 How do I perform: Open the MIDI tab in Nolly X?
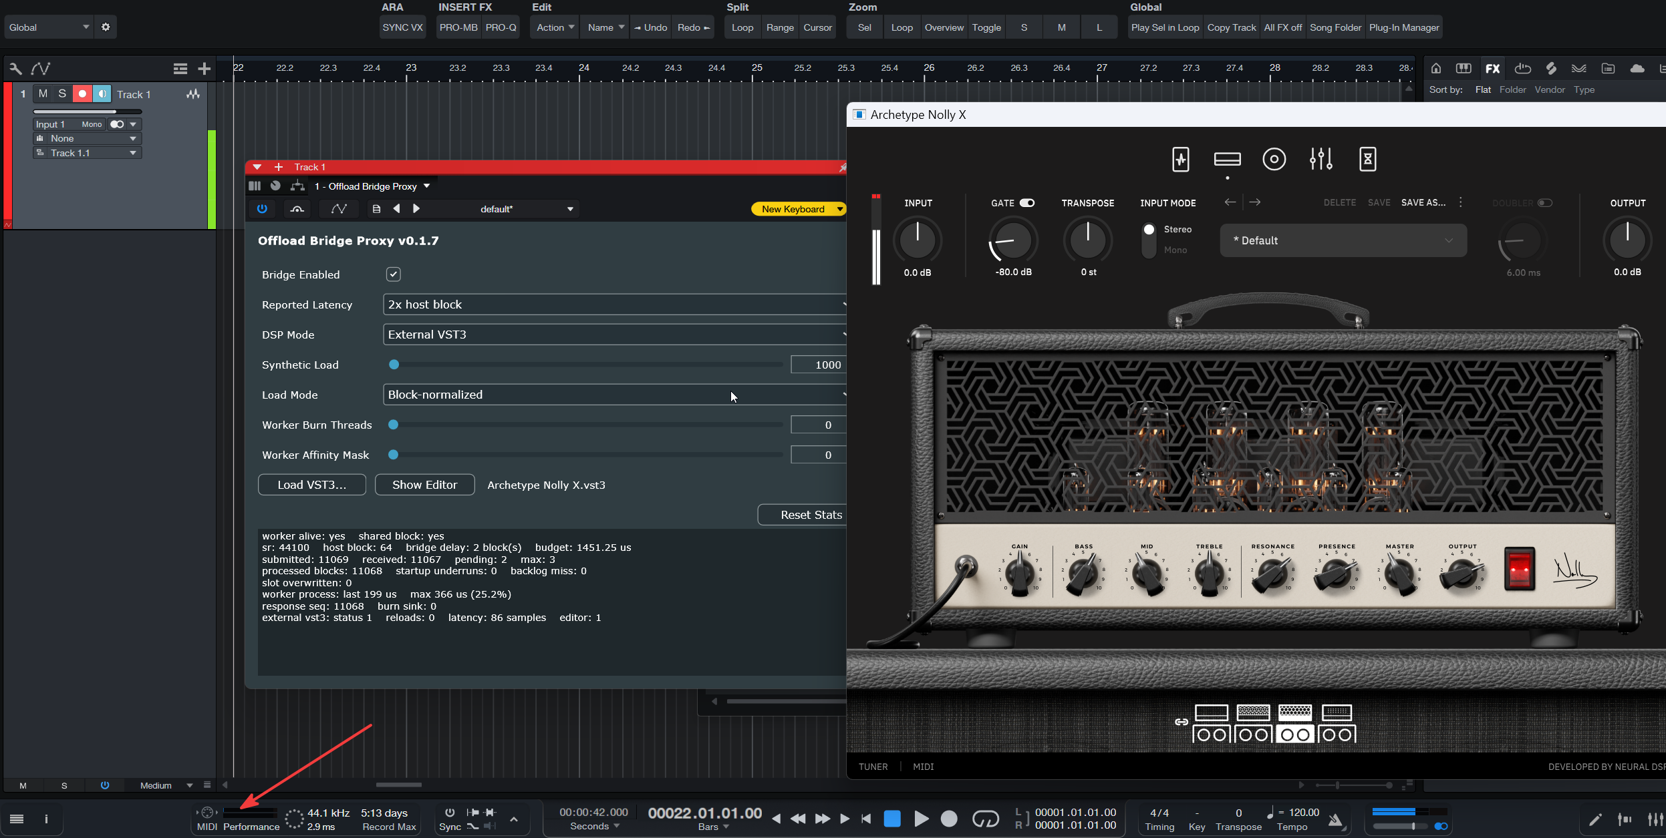(923, 767)
